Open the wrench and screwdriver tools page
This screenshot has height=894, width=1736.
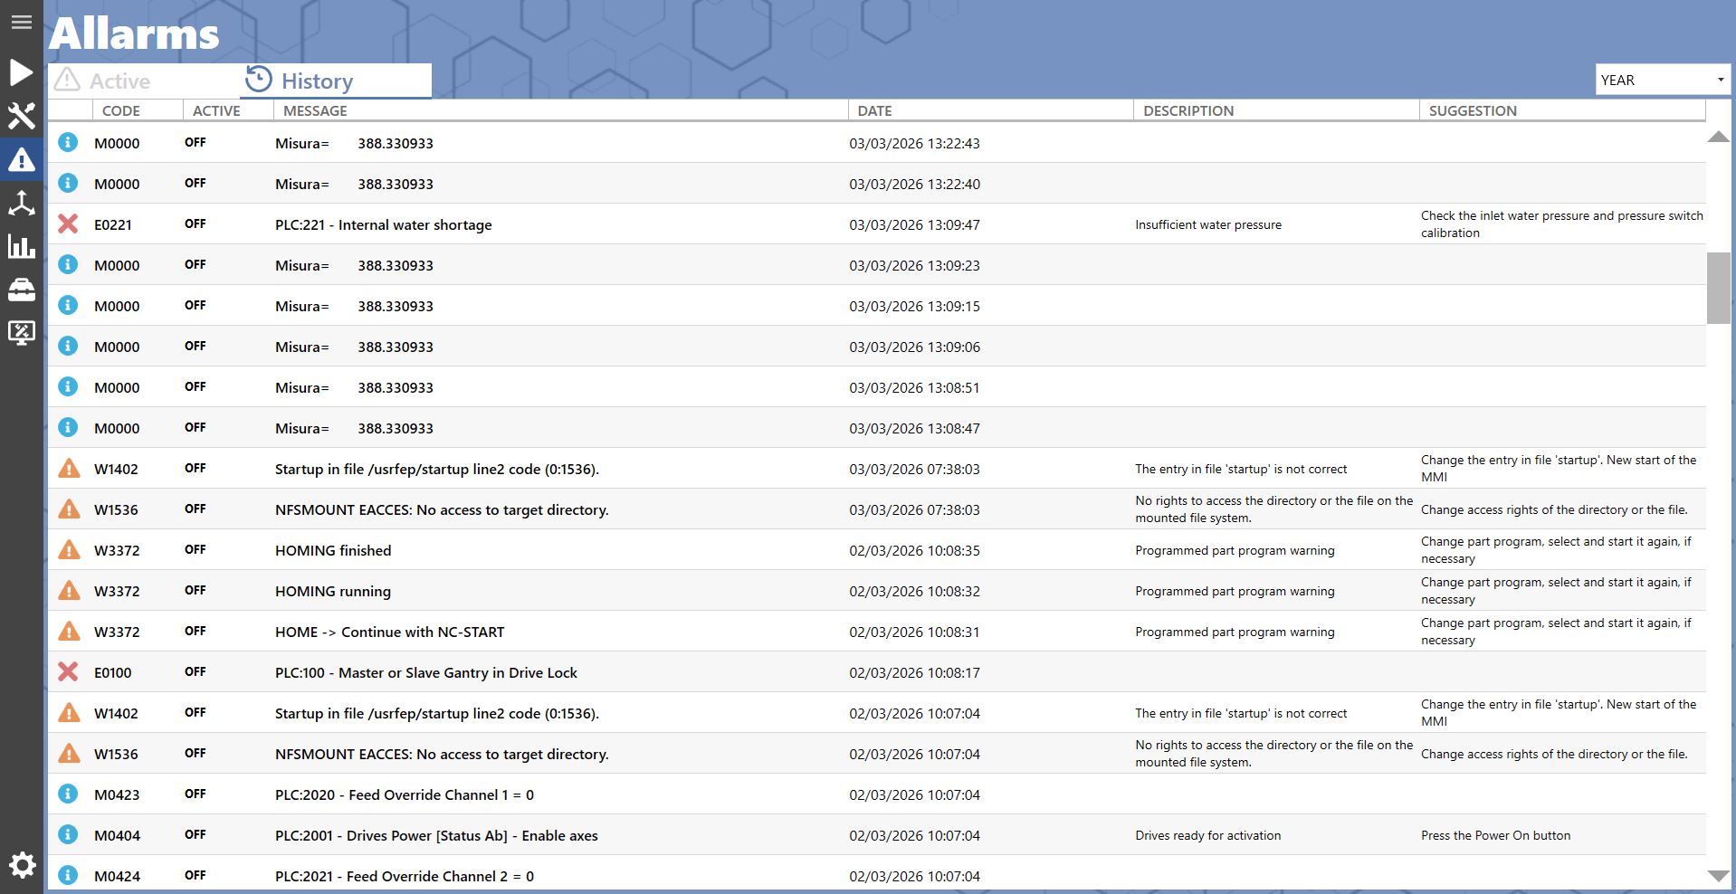click(22, 116)
